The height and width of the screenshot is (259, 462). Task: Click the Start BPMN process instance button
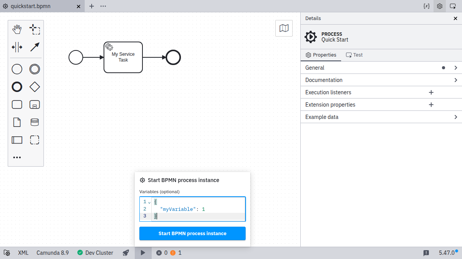192,234
